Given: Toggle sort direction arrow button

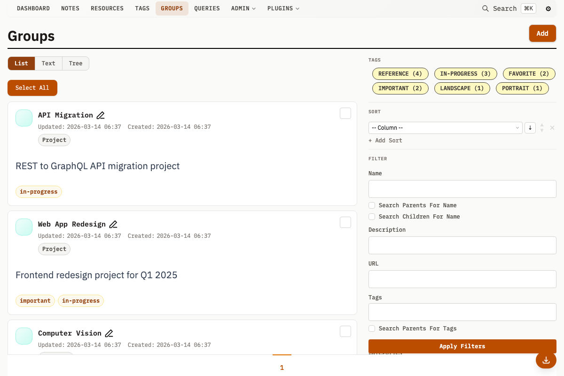Looking at the screenshot, I should (x=530, y=128).
